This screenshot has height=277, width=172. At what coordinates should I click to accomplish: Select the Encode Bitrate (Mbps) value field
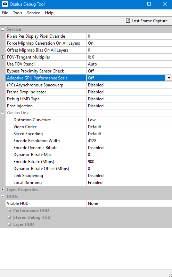(x=129, y=162)
